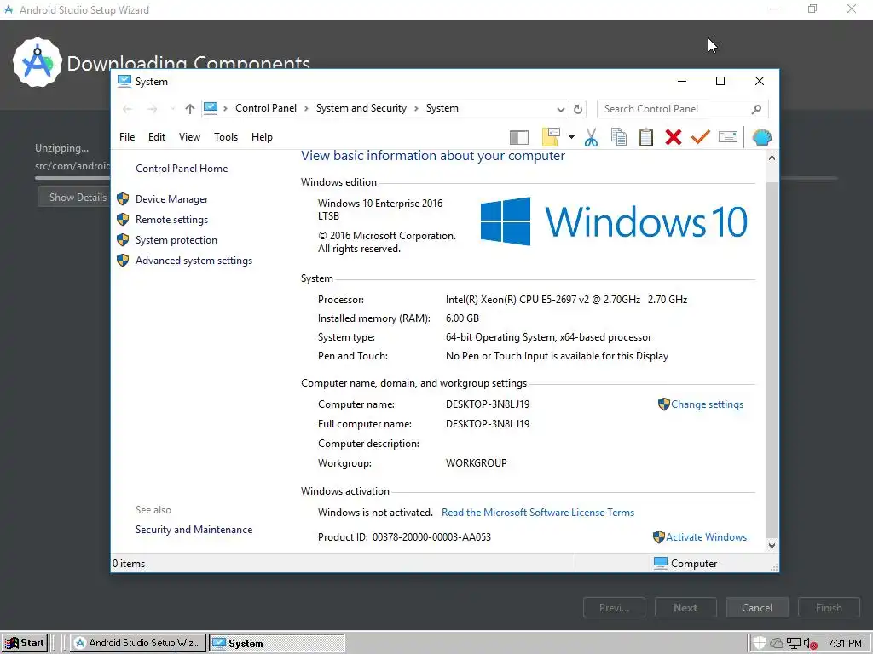Expand chevron after System and Security
This screenshot has width=873, height=654.
click(x=416, y=108)
